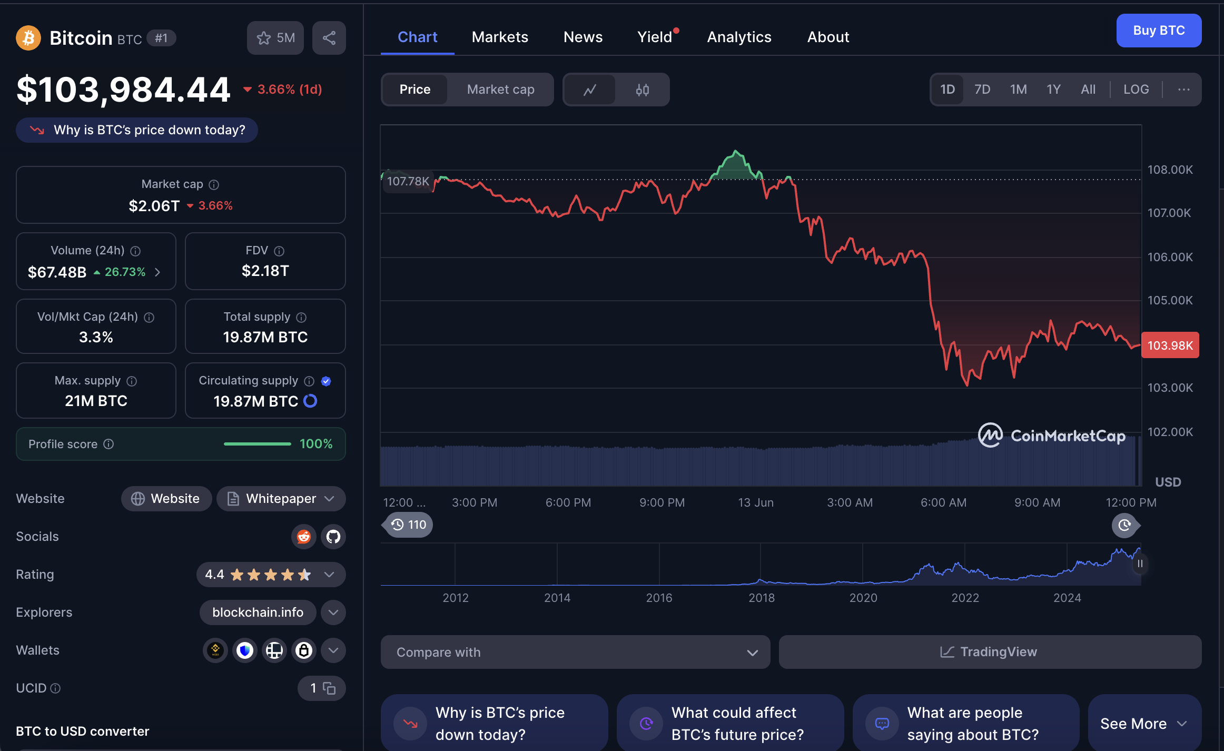Screen dimensions: 1224x751
Task: Click the Ledger wallet icon
Action: tap(274, 650)
